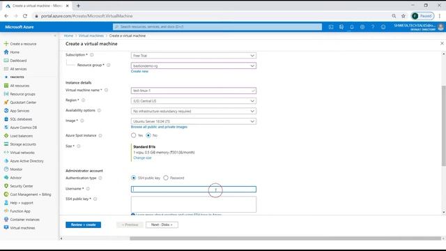This screenshot has width=446, height=251.
Task: Choose Password authentication type
Action: pos(166,178)
